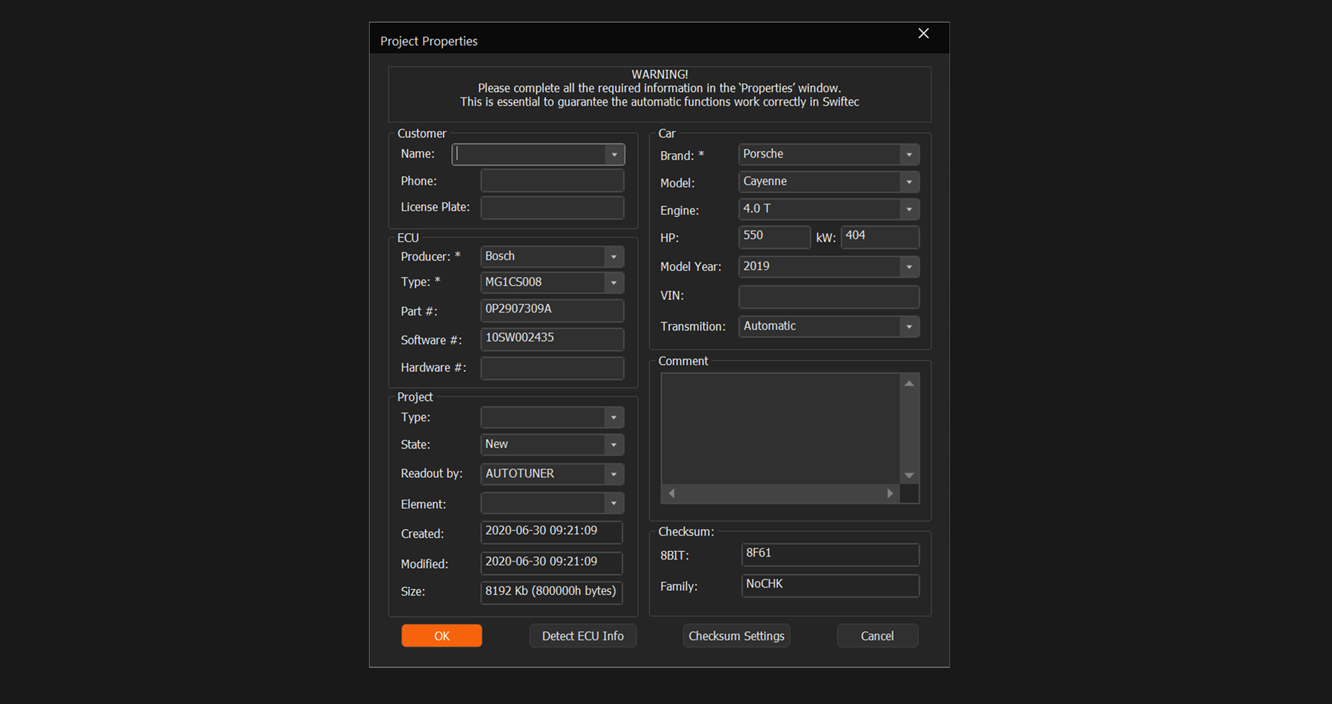Screen dimensions: 1332x704
Task: Open Checksum Settings
Action: coord(736,636)
